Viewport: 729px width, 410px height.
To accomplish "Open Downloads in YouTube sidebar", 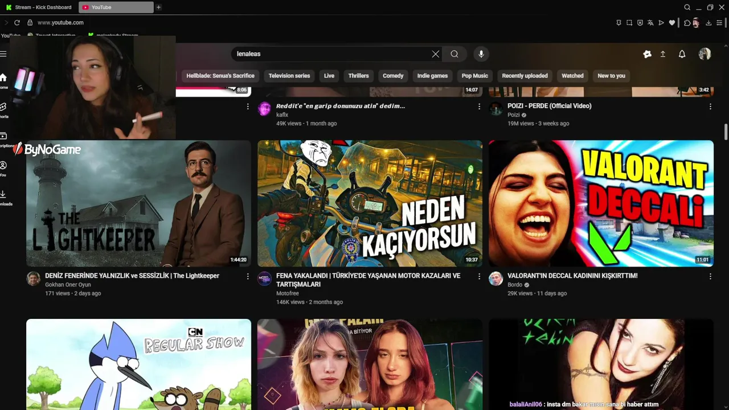I will (3, 198).
